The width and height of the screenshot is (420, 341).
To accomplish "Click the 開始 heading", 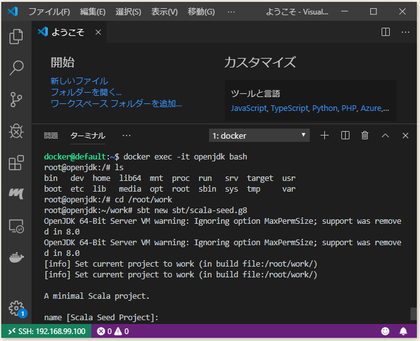I will (x=63, y=62).
